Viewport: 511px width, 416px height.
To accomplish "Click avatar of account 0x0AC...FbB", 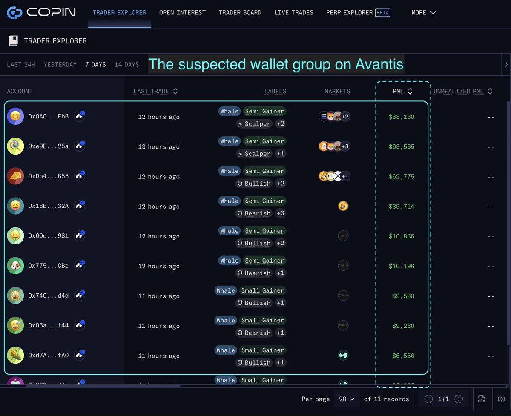I will (15, 117).
